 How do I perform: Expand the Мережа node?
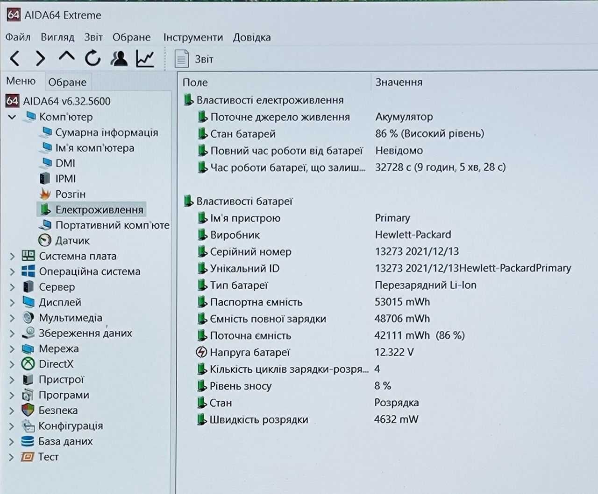pyautogui.click(x=12, y=348)
